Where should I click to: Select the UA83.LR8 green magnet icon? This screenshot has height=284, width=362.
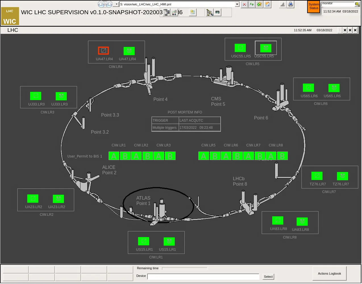tap(302, 221)
